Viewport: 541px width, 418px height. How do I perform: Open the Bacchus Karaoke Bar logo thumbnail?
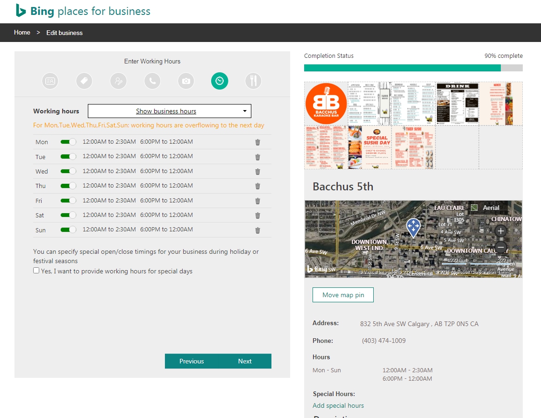(x=326, y=104)
